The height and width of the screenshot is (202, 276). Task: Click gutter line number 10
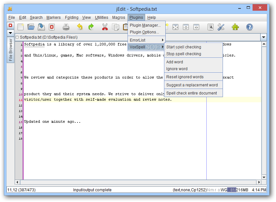21,94
